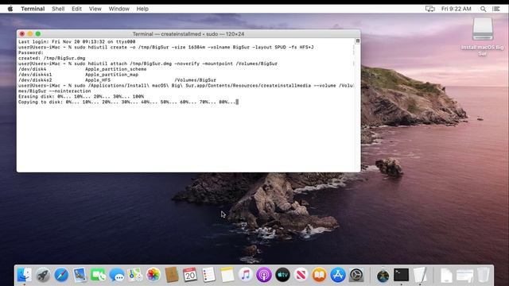Open App Store from the Dock

(x=338, y=275)
